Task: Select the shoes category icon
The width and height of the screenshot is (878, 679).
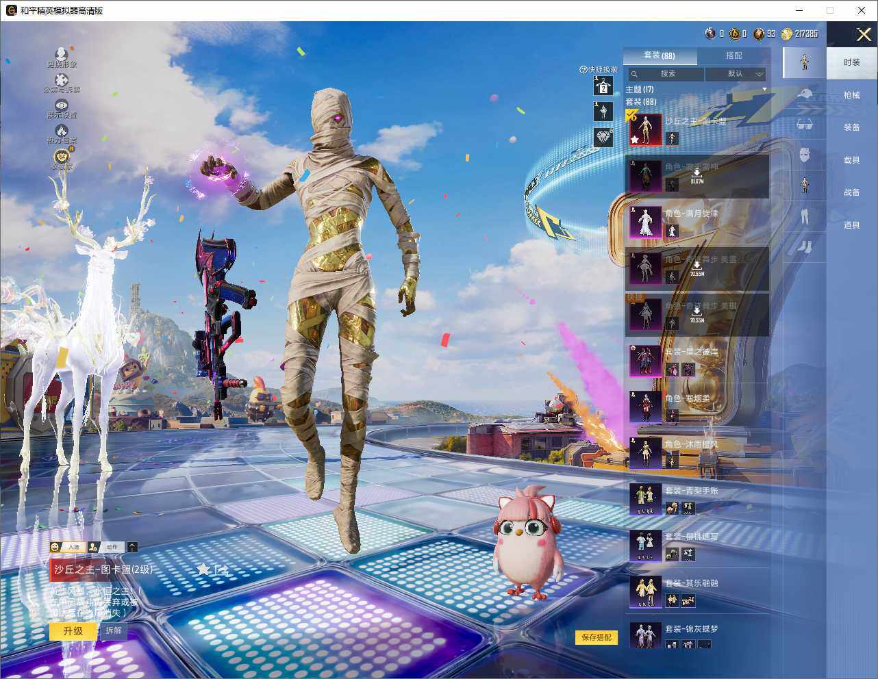Action: [805, 246]
